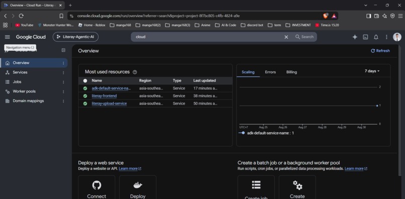
Task: Open the INVESTMENT bookmarks folder
Action: pos(298,25)
